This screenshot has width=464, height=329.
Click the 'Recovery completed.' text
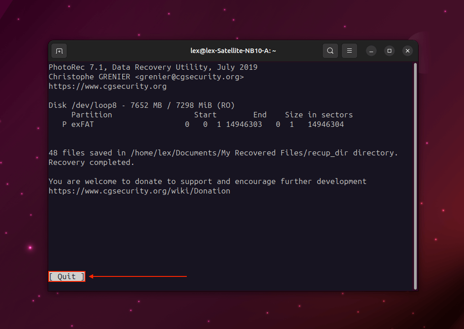coord(91,163)
